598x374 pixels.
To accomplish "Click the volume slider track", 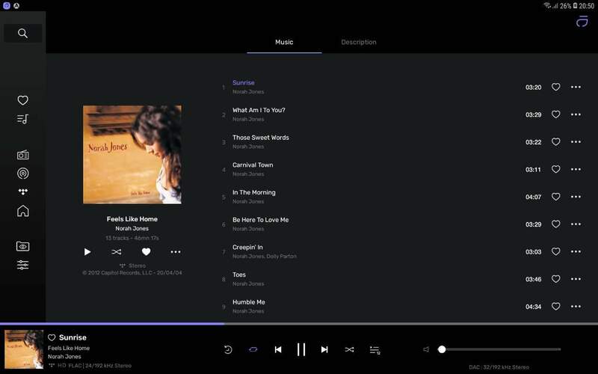I will point(501,349).
